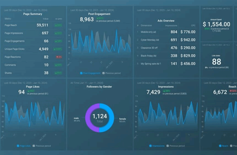This screenshot has height=155, width=237.
Task: Toggle Previous period checkbox under Impressions chart
Action: coord(168,146)
